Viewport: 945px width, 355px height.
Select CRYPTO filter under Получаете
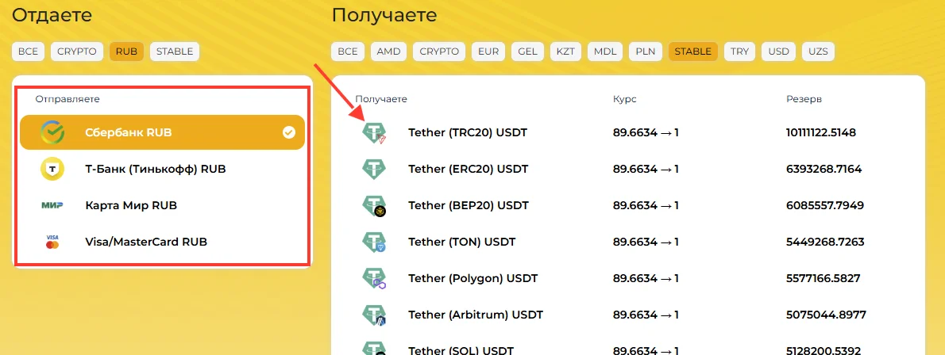pyautogui.click(x=439, y=52)
